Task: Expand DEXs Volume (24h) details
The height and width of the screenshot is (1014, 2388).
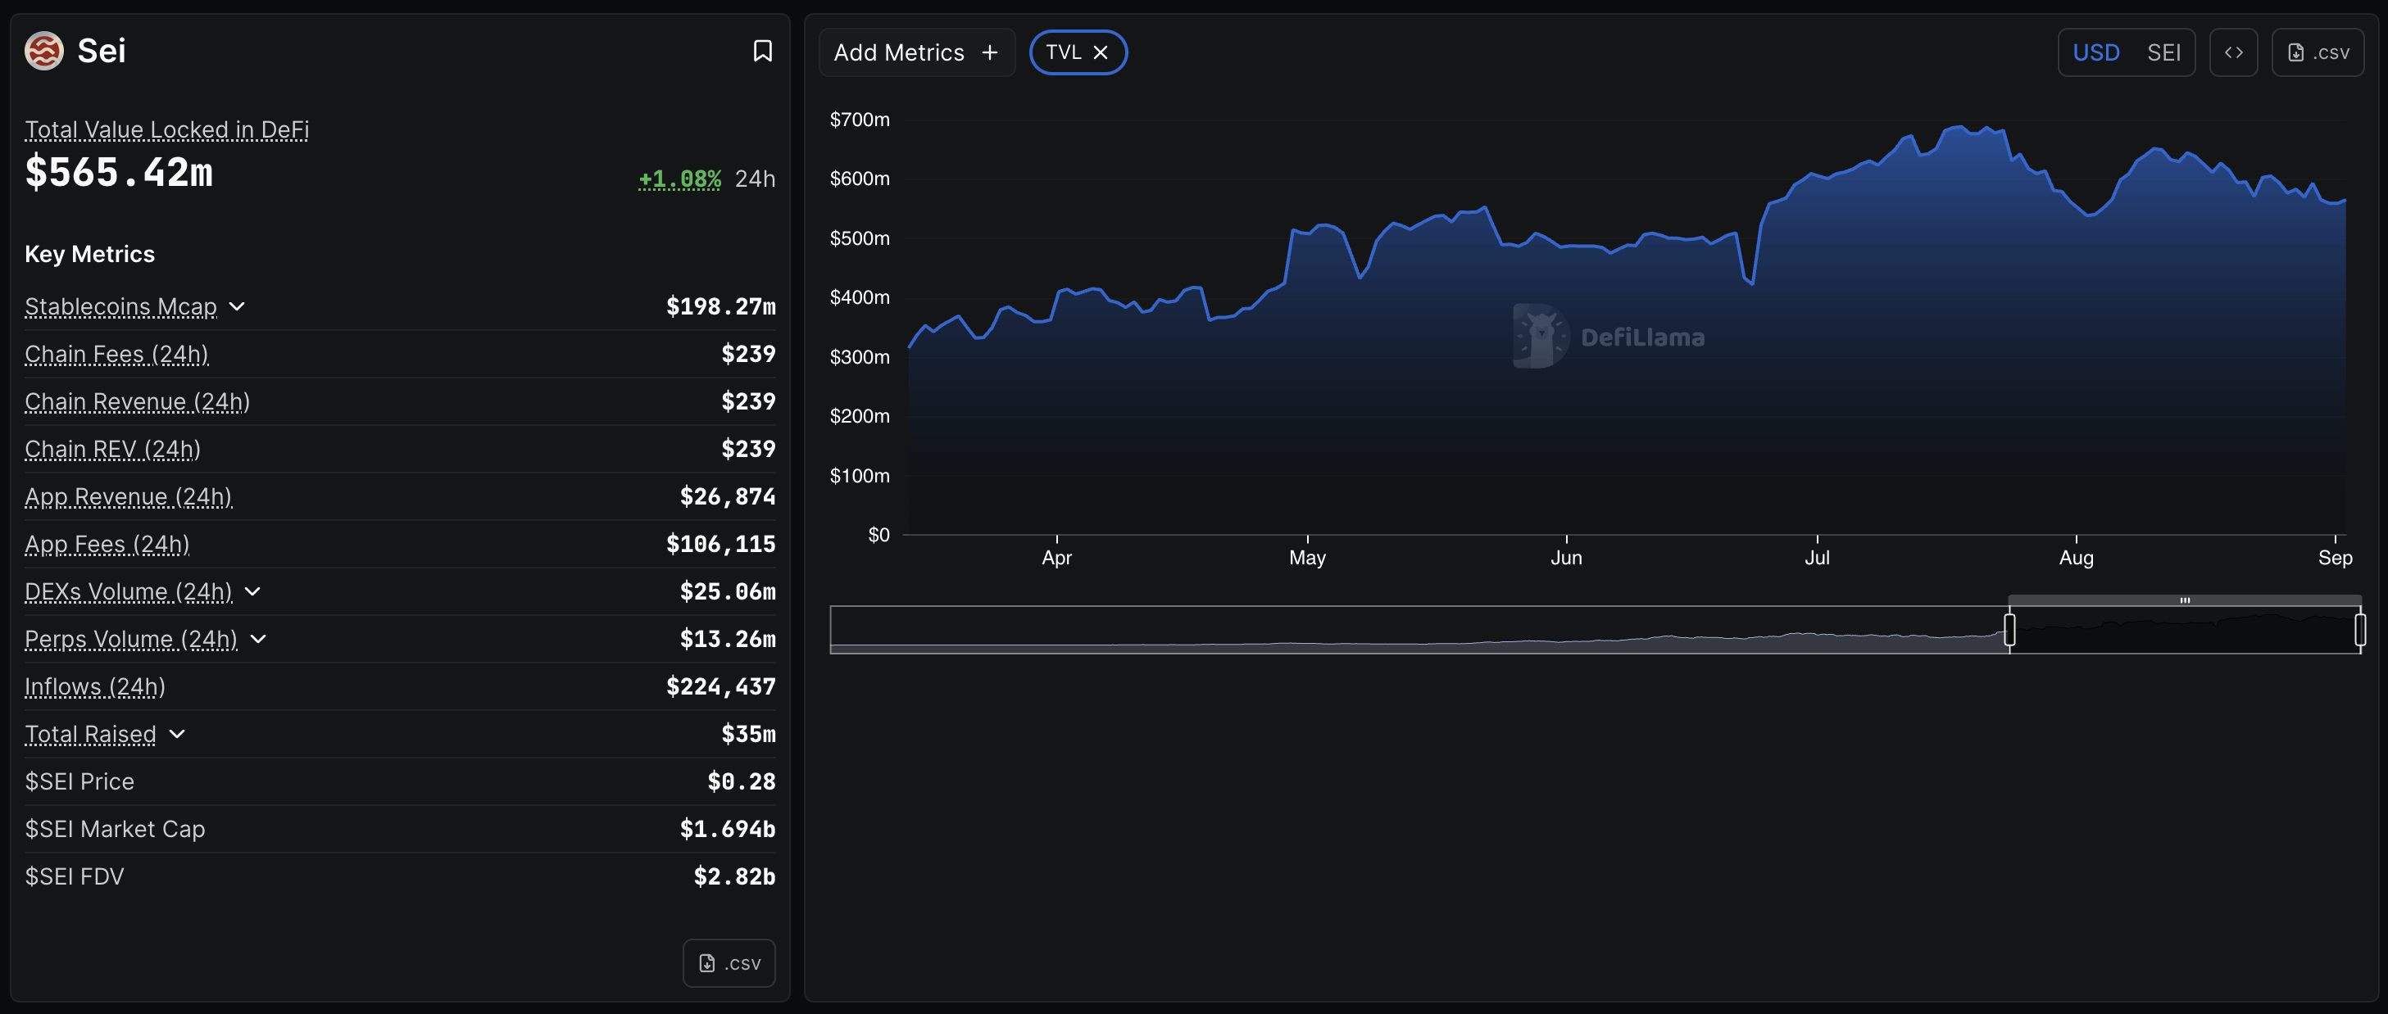Action: coord(252,591)
